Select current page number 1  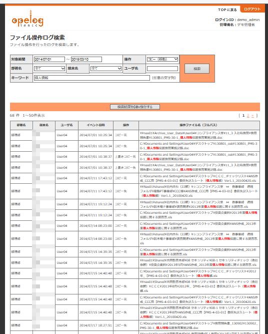(x=243, y=116)
